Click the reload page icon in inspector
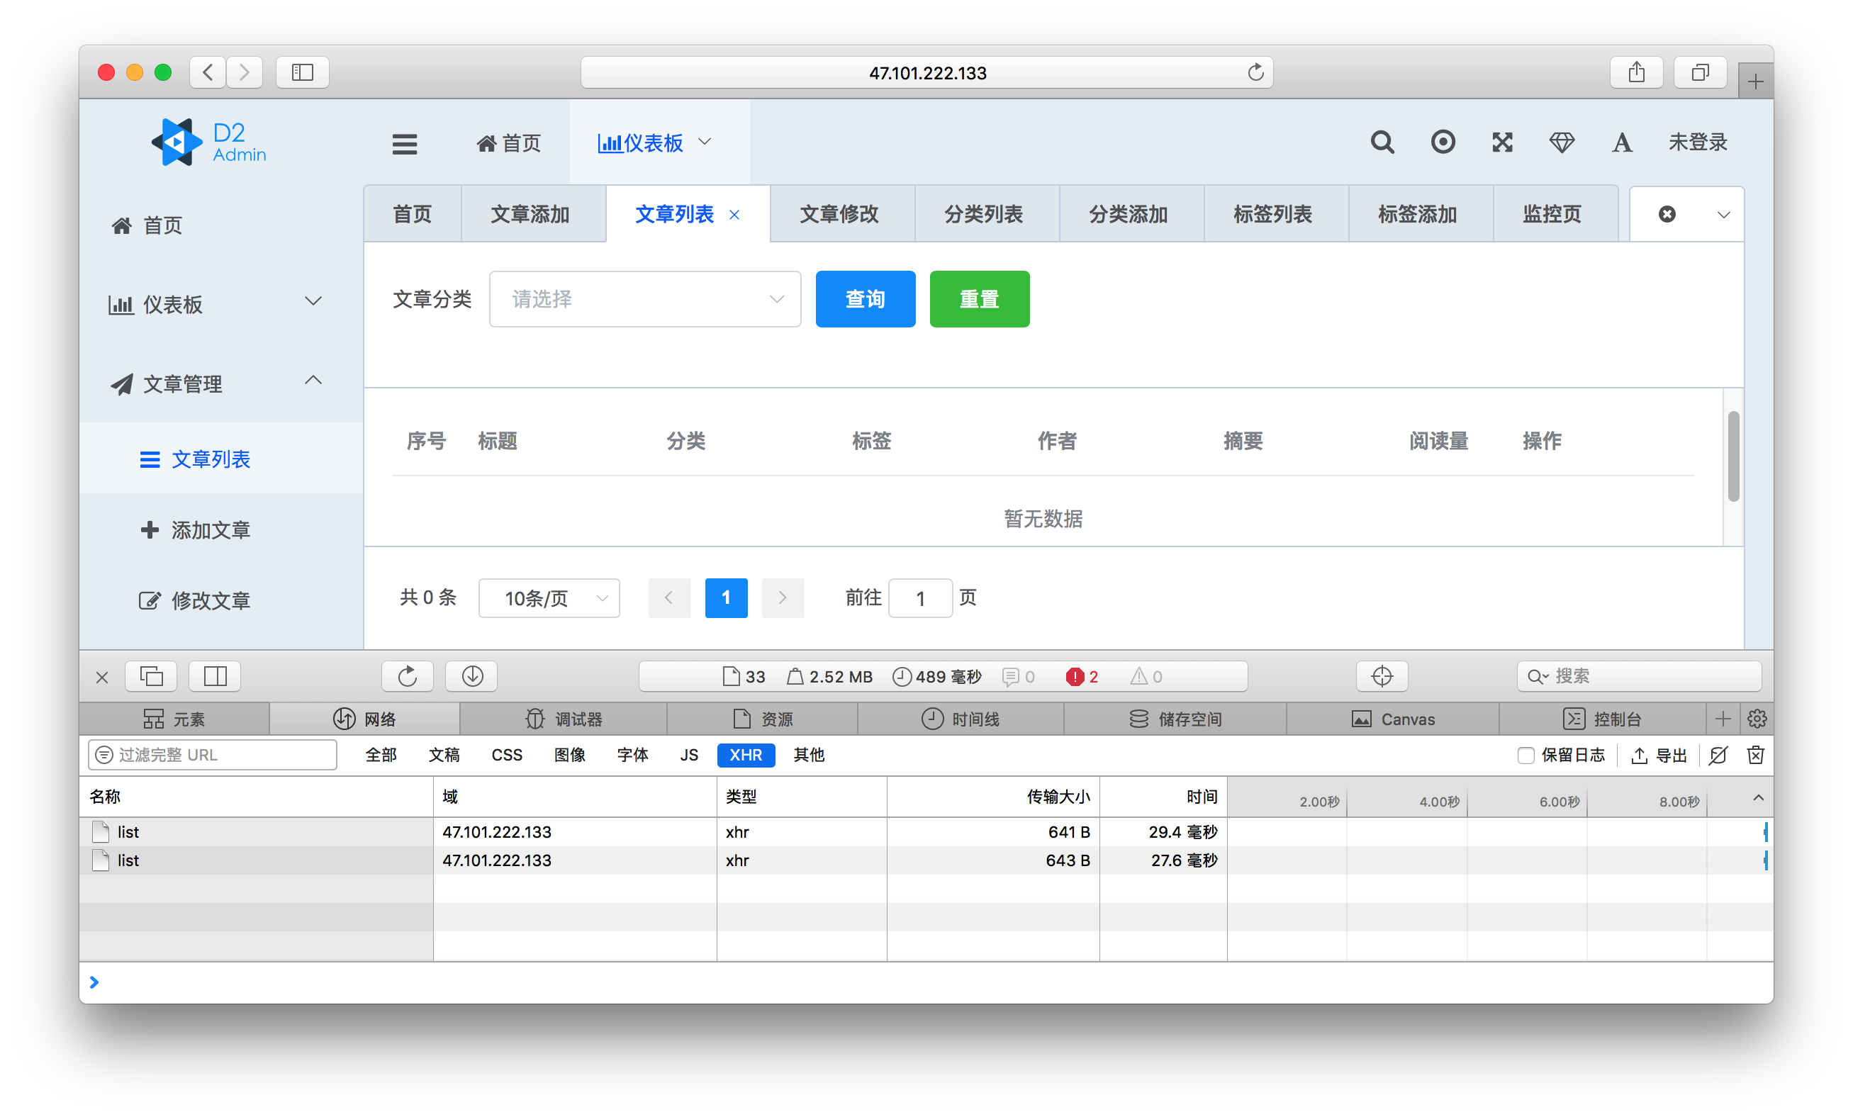Image resolution: width=1853 pixels, height=1117 pixels. (x=407, y=675)
